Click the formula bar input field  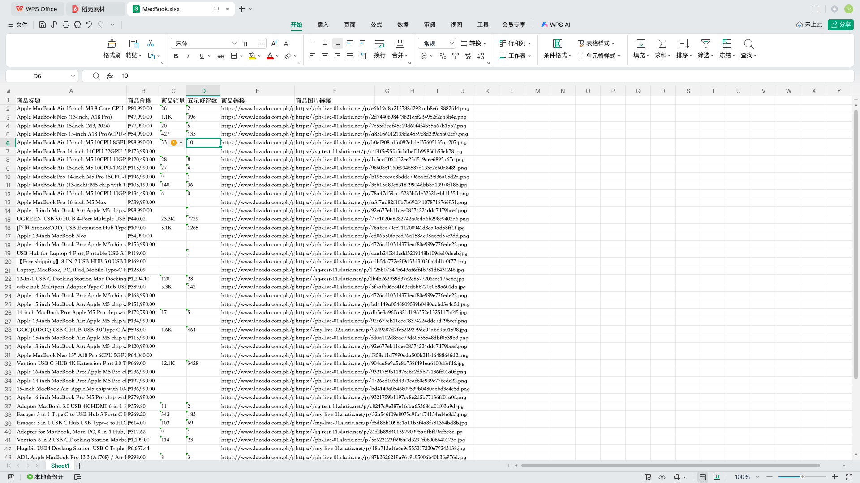[x=486, y=76]
